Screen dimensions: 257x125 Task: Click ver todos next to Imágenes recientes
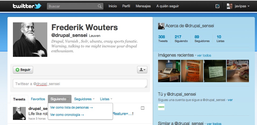click(204, 55)
